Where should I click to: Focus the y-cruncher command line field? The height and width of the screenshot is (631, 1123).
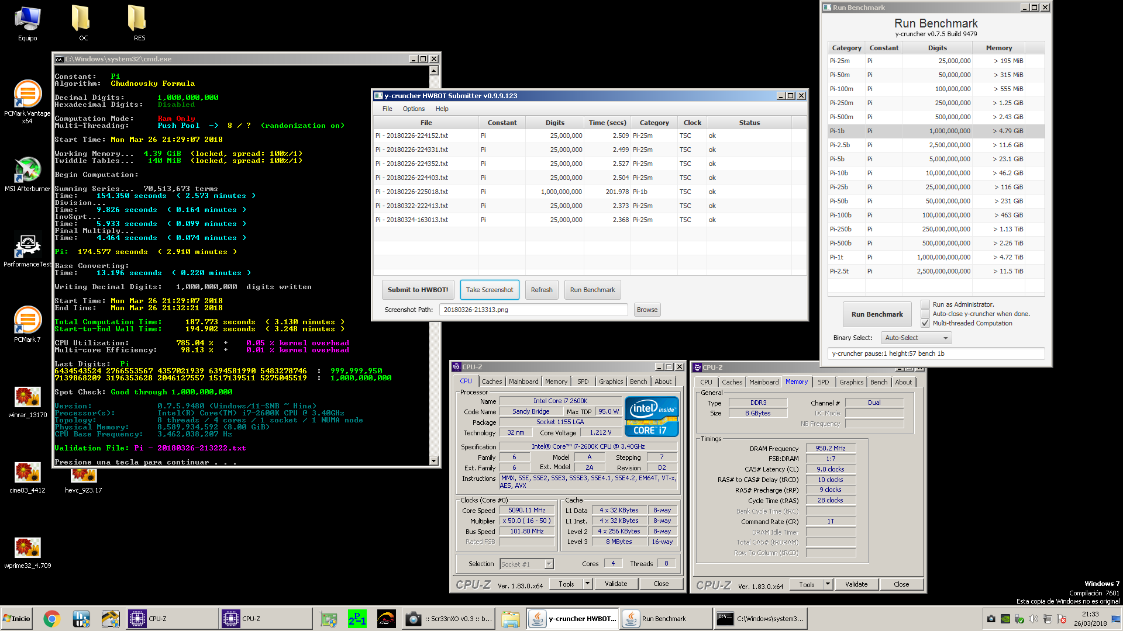point(936,353)
